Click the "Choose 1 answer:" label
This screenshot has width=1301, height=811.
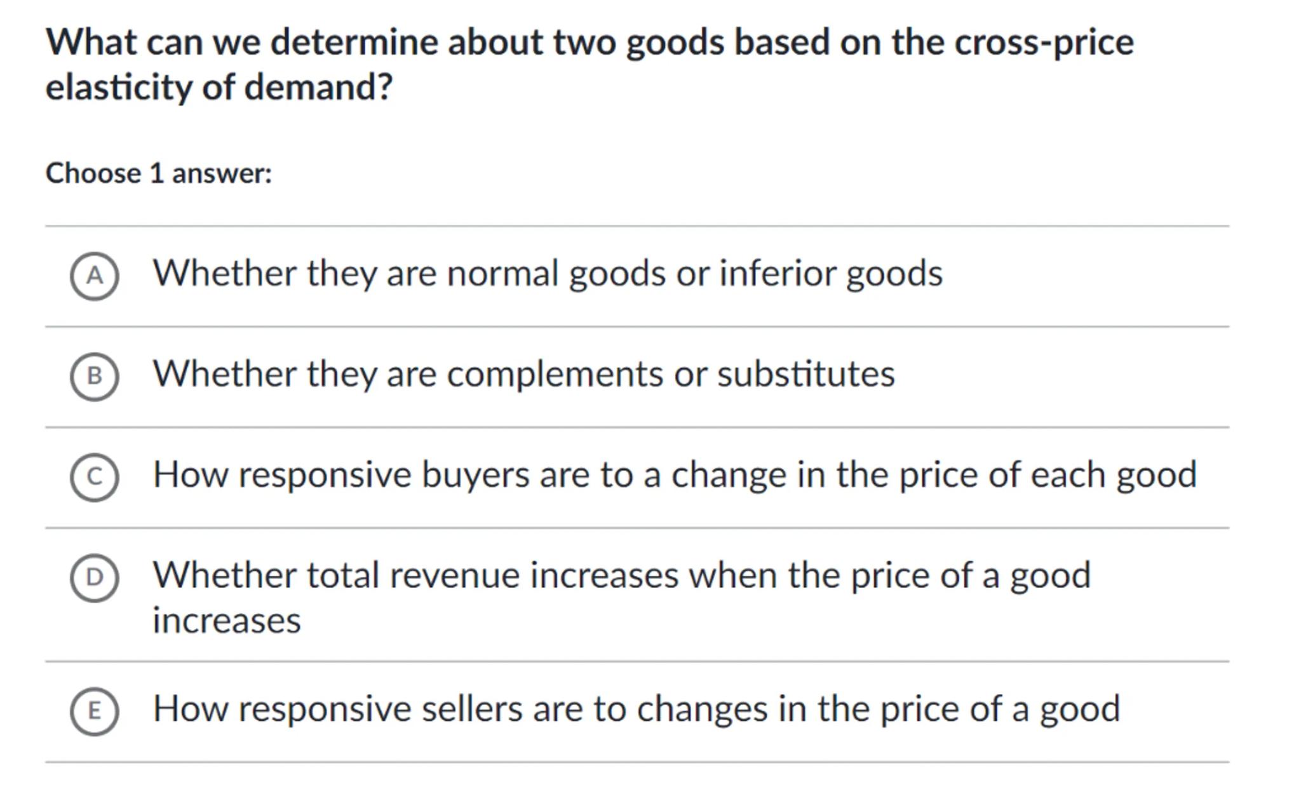[158, 173]
